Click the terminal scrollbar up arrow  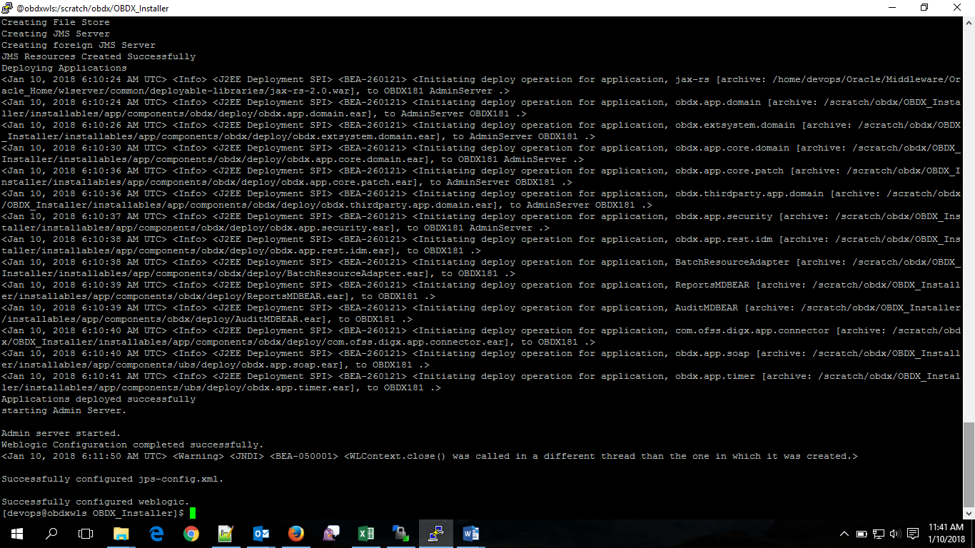click(969, 22)
